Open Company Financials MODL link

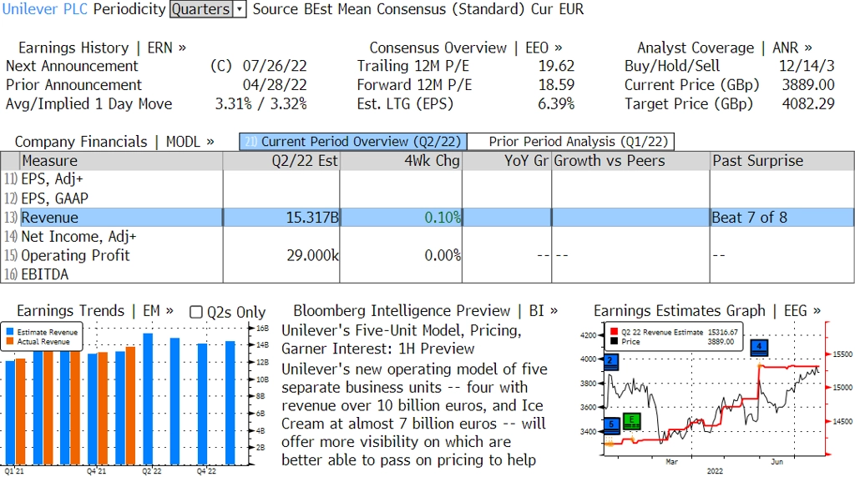[114, 142]
